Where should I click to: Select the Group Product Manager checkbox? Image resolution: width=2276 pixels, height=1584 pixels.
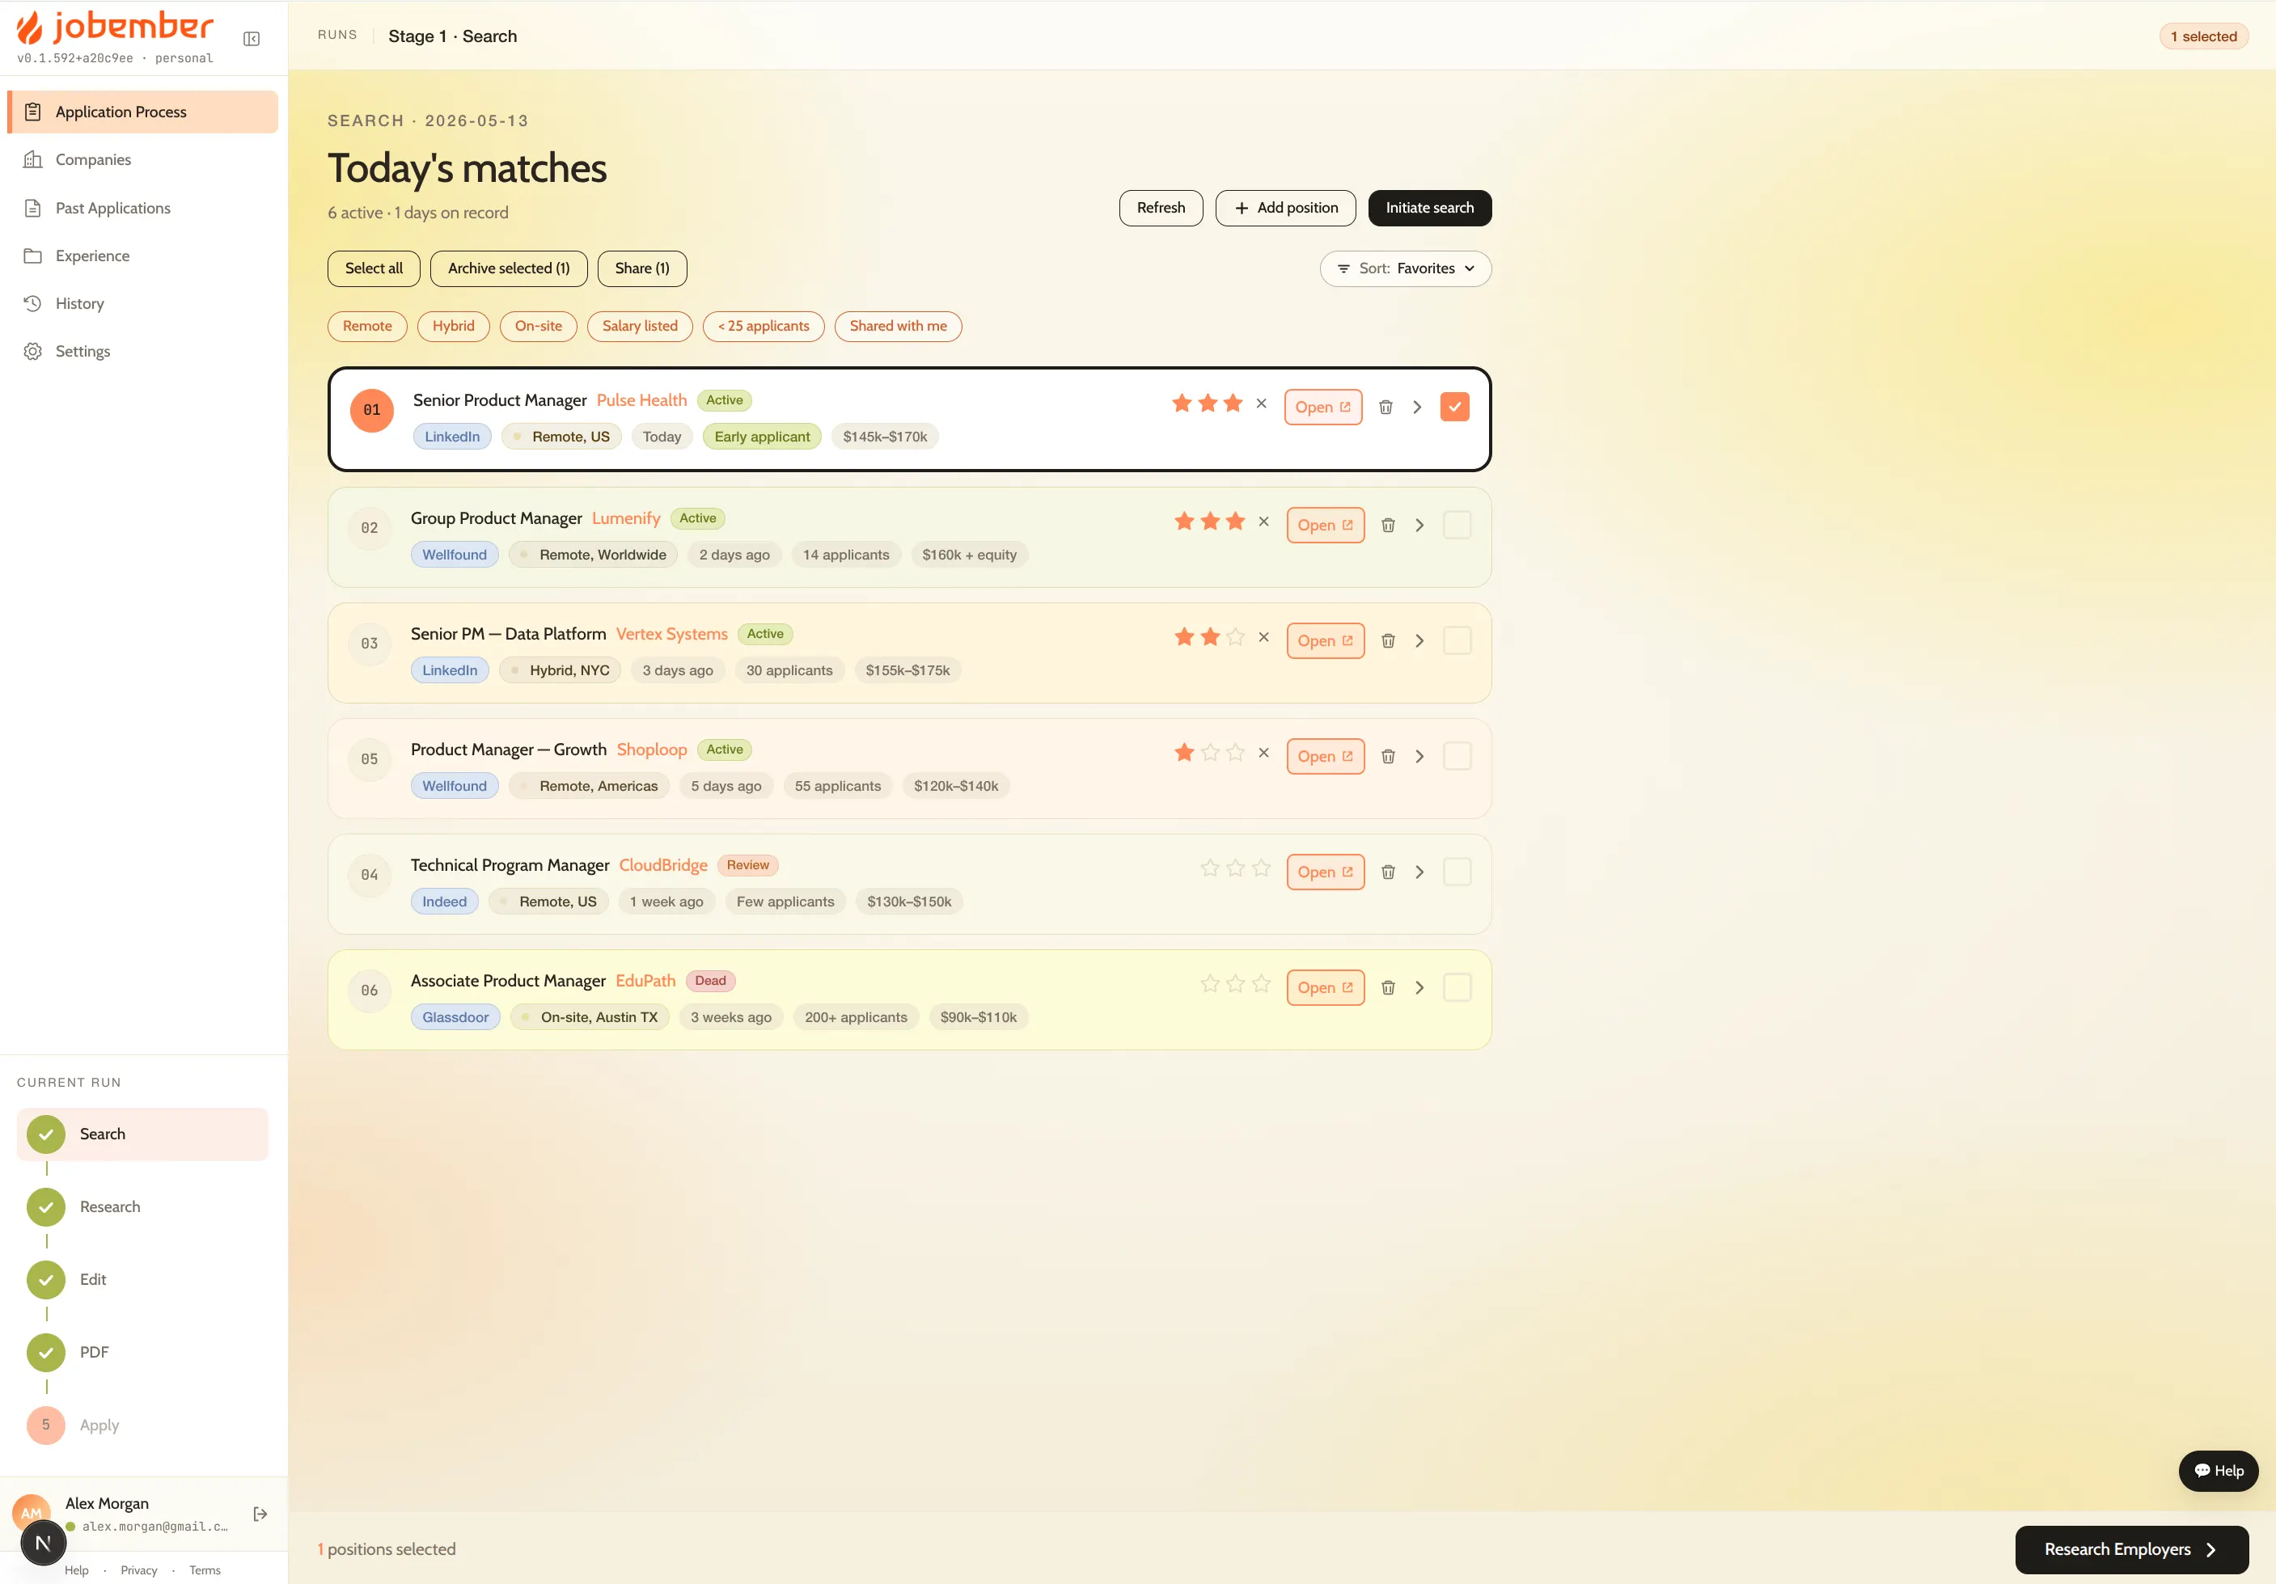tap(1456, 526)
